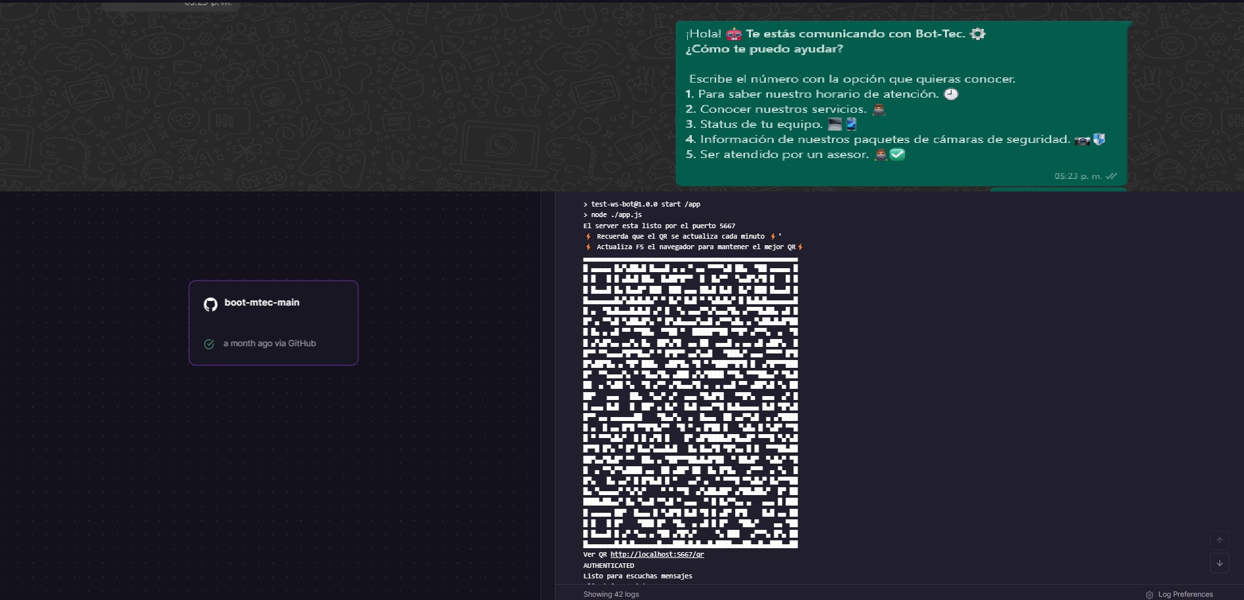Click the Bot-Tec greeting chat message bubble
The height and width of the screenshot is (600, 1244).
point(902,104)
